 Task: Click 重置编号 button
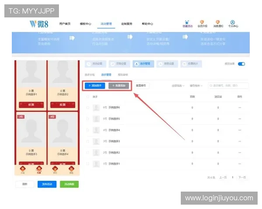tap(141, 86)
